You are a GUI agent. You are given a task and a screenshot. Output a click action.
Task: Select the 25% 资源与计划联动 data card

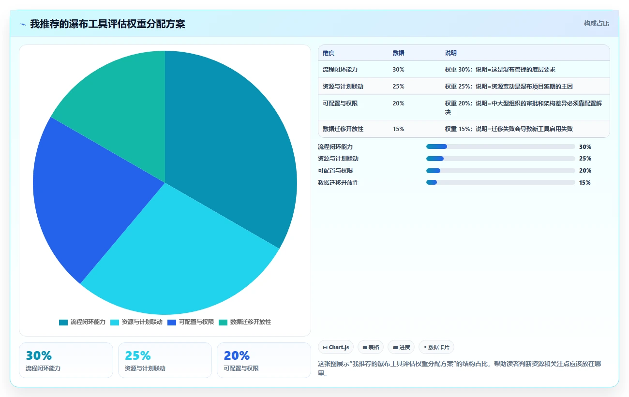click(x=165, y=360)
